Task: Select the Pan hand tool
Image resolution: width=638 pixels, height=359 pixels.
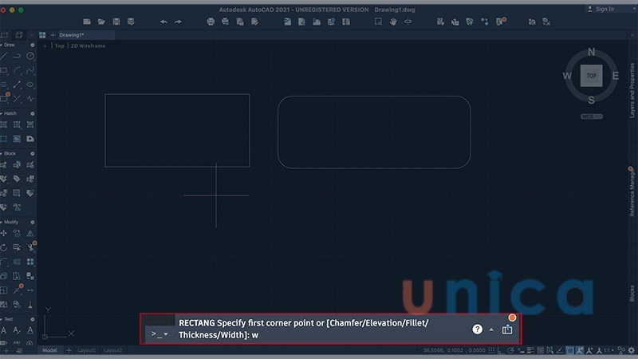Action: (x=393, y=22)
